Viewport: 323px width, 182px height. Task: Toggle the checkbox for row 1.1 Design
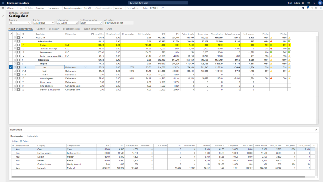pos(18,45)
